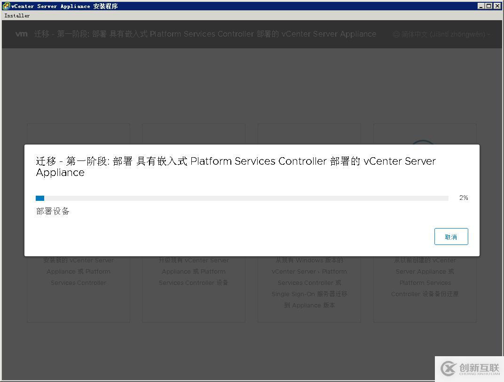Click the dialog title 迁移 - 第一阶段 text
504x382 pixels.
click(x=236, y=167)
